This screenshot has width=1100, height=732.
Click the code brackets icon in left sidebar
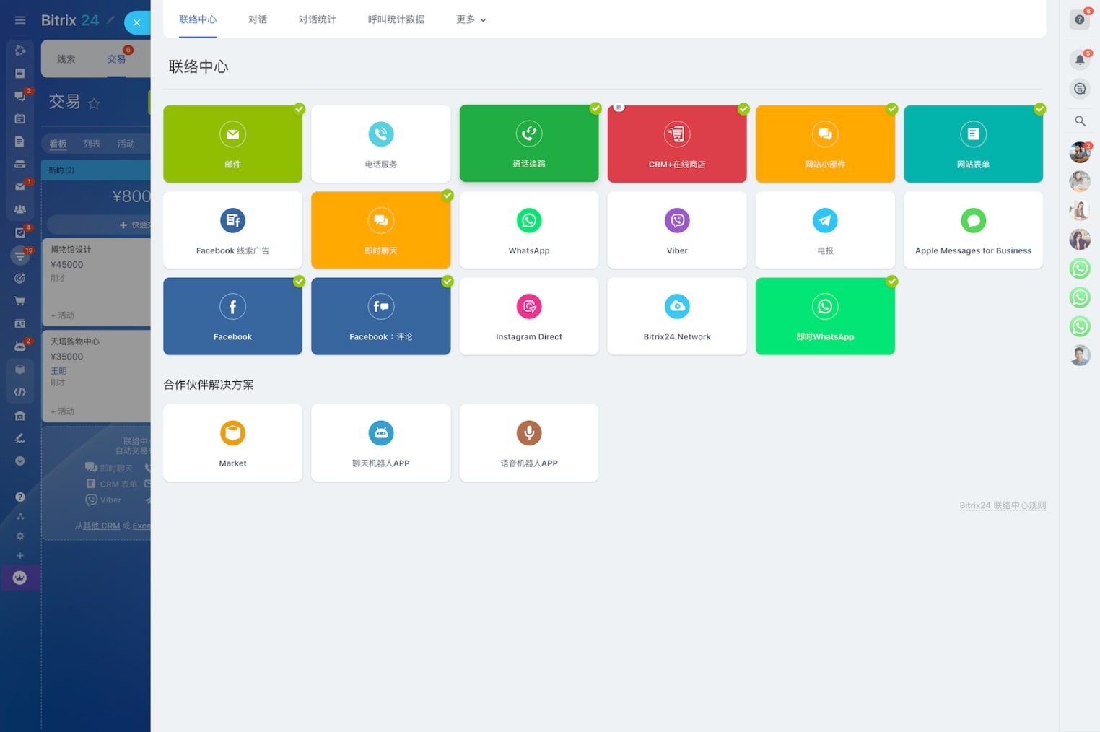click(x=20, y=392)
